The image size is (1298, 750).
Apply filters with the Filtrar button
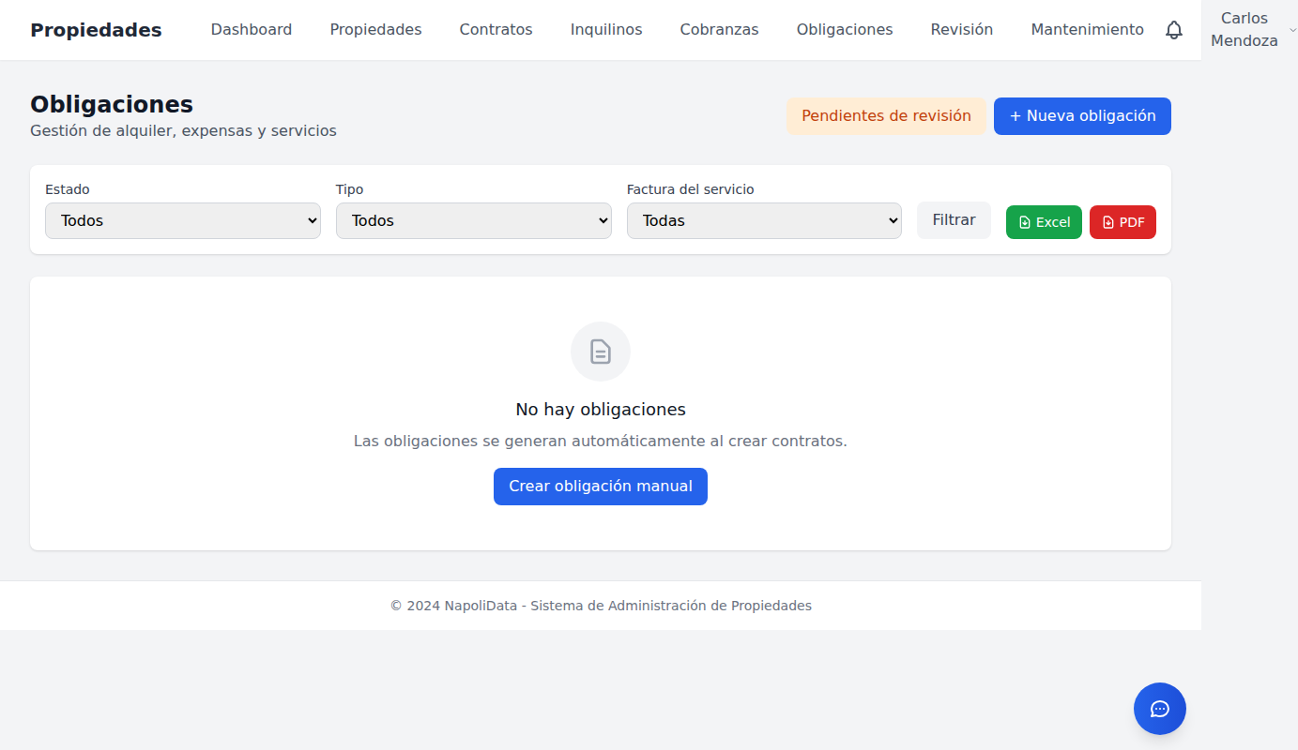(x=954, y=219)
